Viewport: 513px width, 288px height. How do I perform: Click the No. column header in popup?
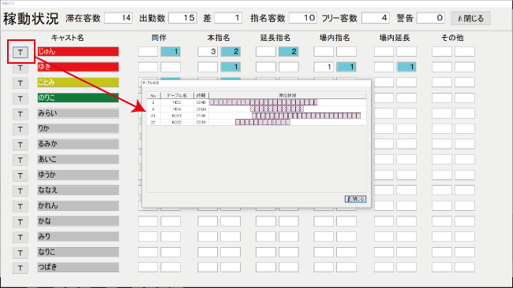[x=153, y=95]
